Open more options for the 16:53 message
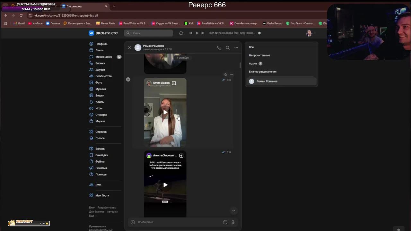The image size is (411, 231). (x=231, y=74)
